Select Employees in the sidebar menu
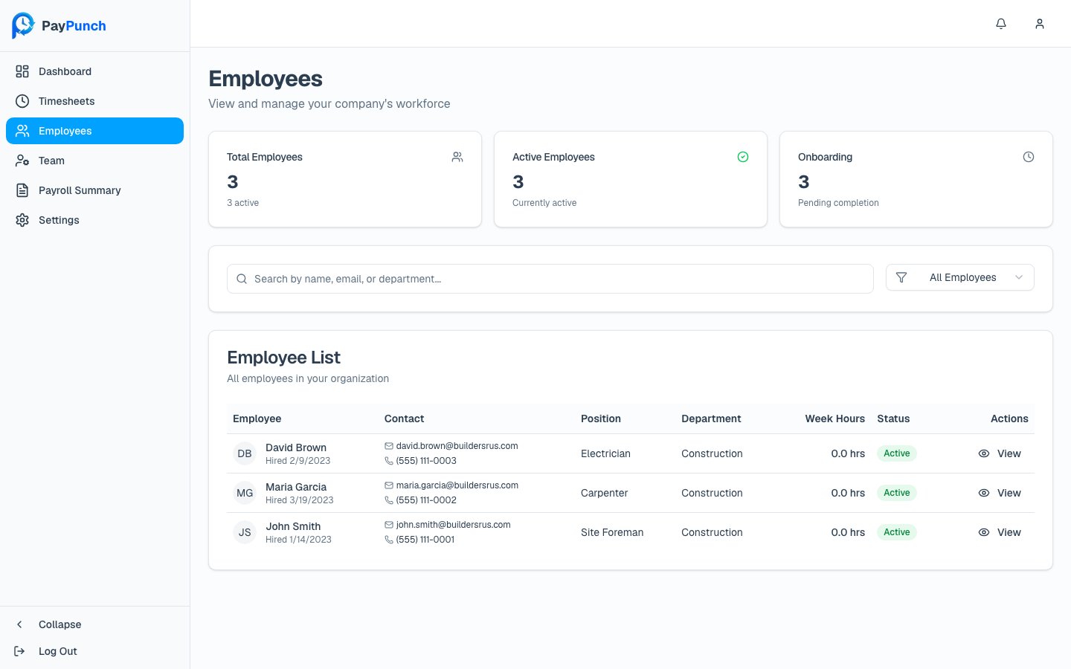This screenshot has height=669, width=1071. tap(94, 131)
